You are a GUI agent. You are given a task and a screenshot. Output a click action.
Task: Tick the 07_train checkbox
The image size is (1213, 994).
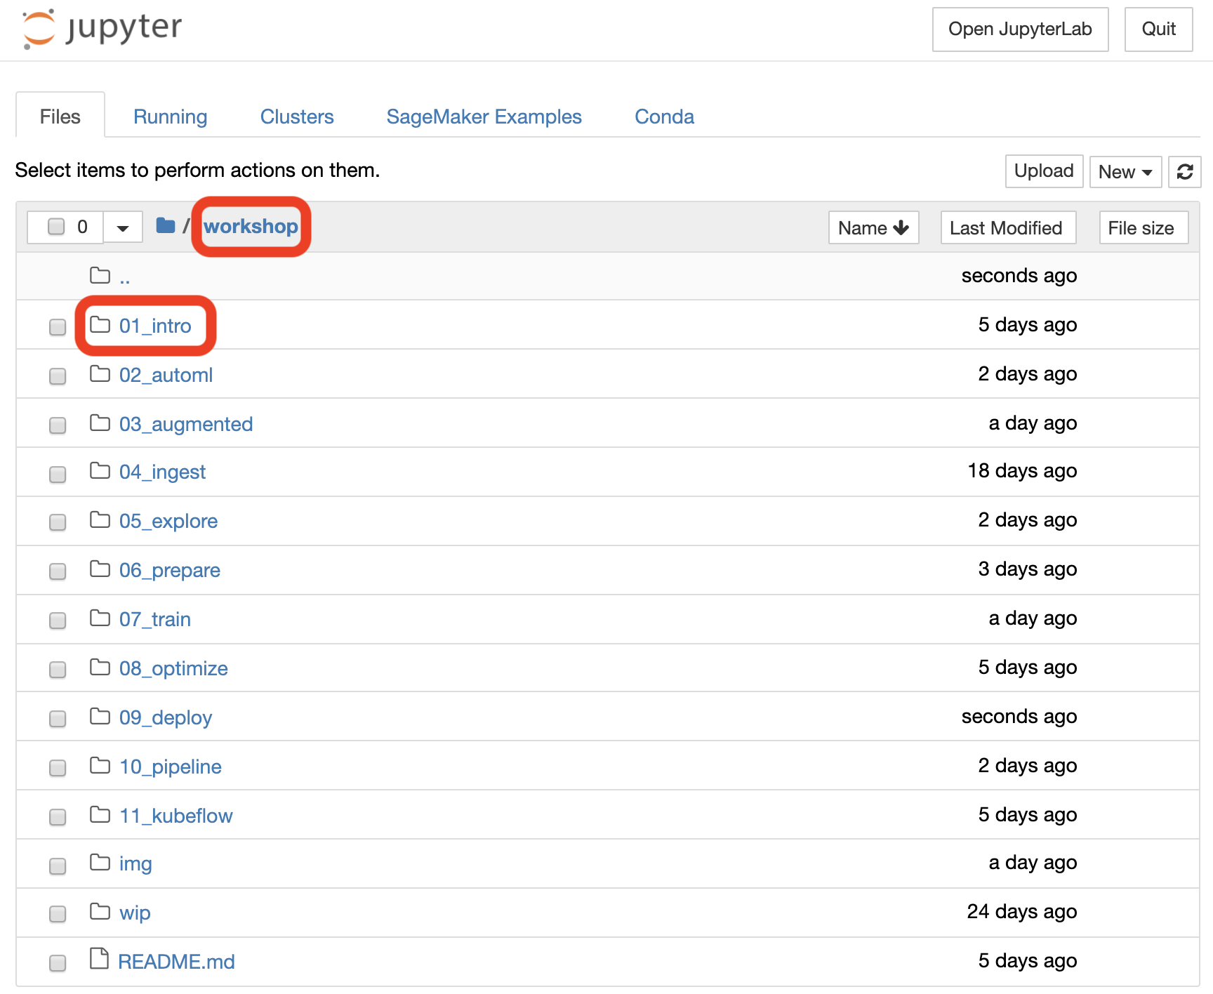pos(58,621)
